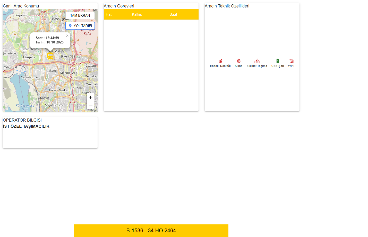Click the green USB Şarj battery icon
This screenshot has width=368, height=237.
coord(278,61)
